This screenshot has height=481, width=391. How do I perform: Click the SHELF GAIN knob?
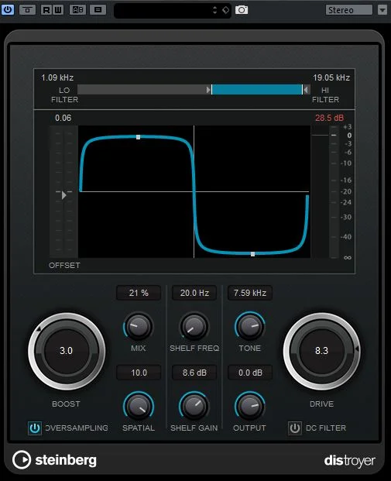194,406
